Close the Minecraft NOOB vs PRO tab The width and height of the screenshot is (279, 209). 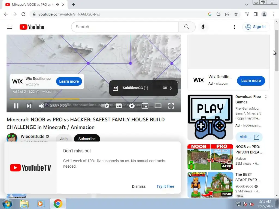click(63, 5)
